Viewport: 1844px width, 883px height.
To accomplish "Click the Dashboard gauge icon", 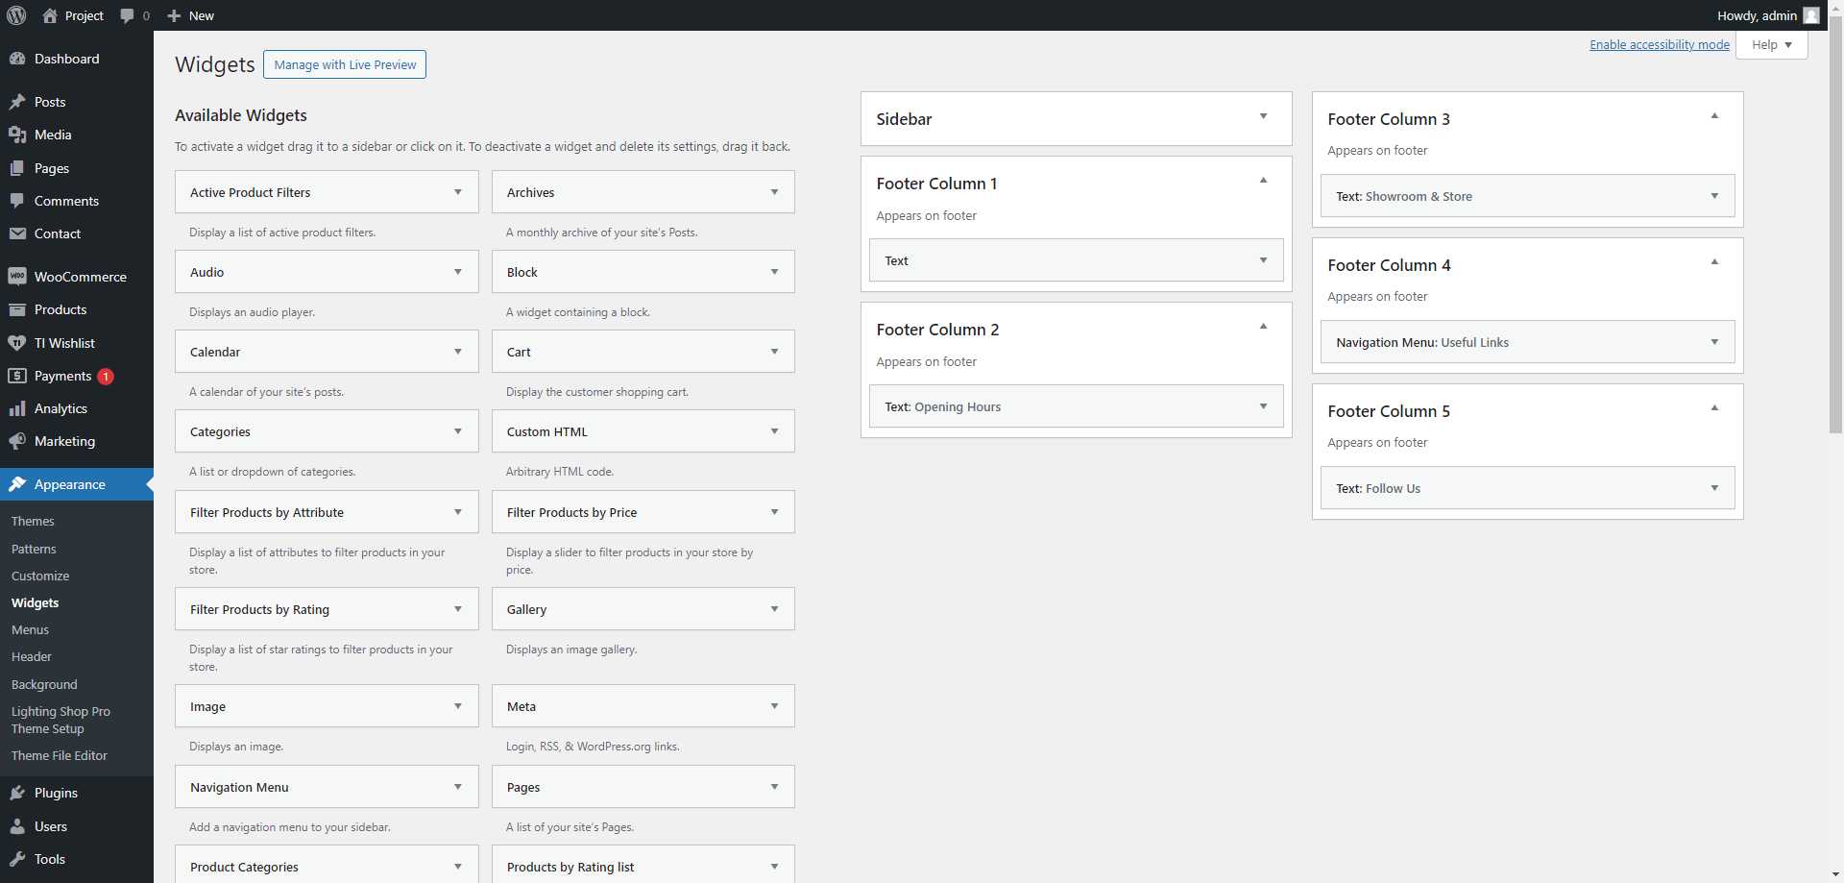I will (17, 59).
